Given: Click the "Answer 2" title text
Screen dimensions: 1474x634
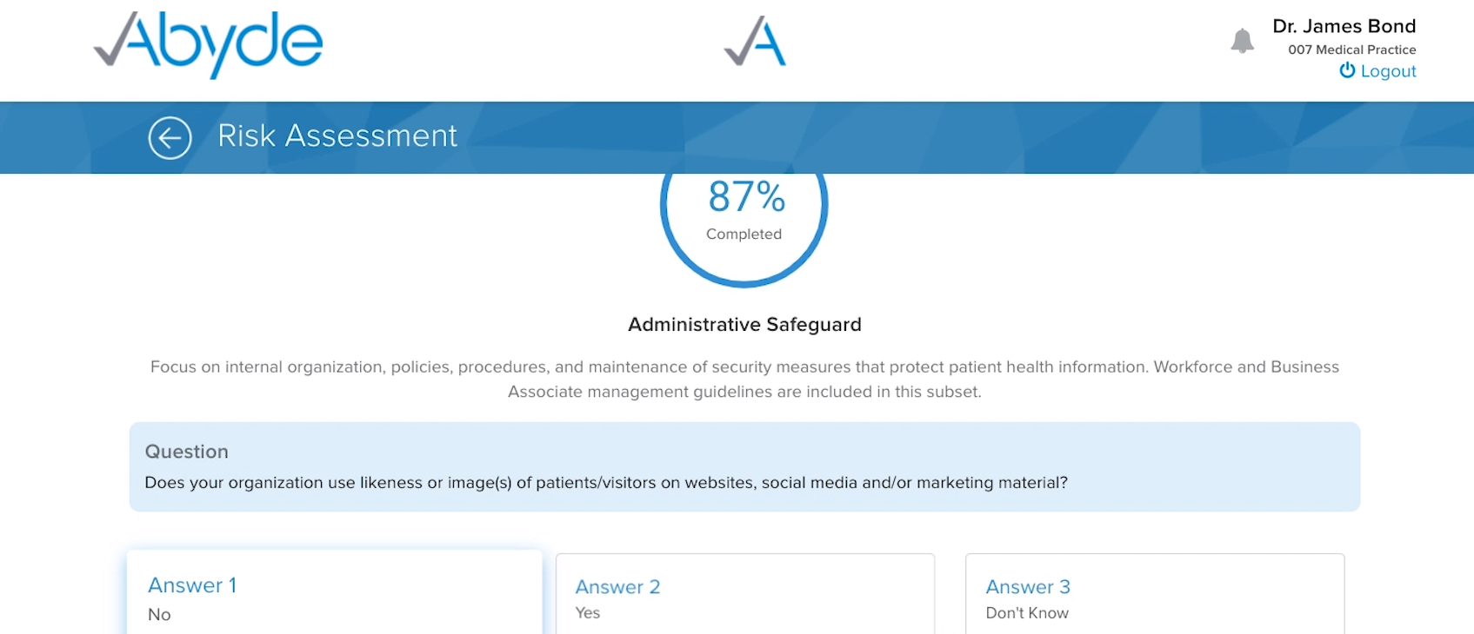Looking at the screenshot, I should click(x=617, y=587).
